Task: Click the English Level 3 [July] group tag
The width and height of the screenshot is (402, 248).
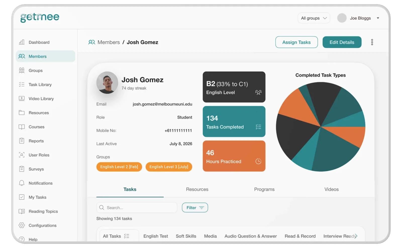Action: [x=169, y=167]
